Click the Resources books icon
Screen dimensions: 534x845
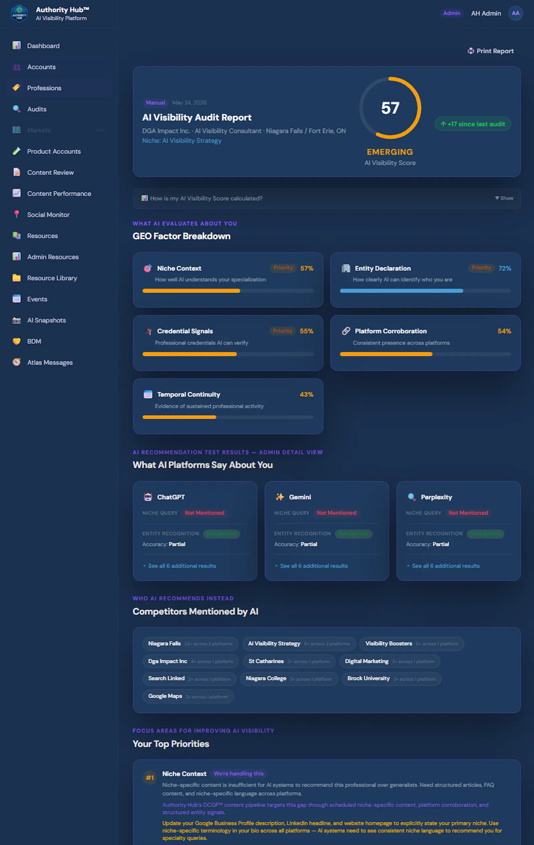pos(16,236)
